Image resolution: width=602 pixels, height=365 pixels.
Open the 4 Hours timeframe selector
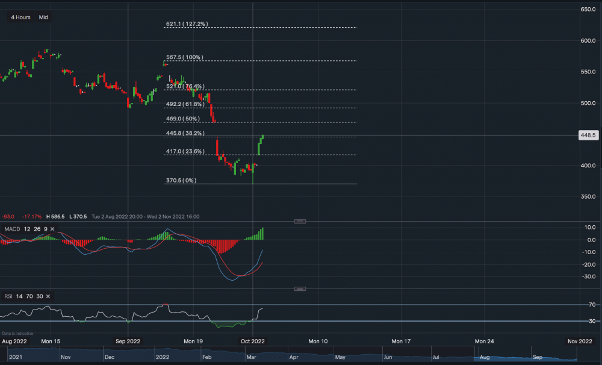point(20,17)
